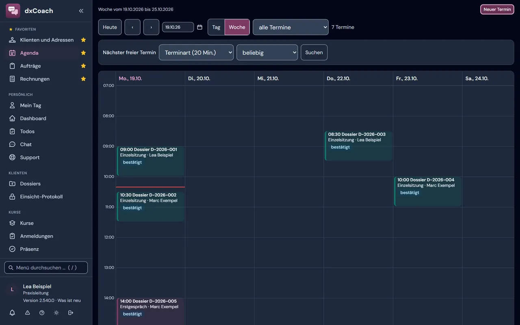Screen dimensions: 520x325
Task: Click the Präsenz check-circle icon
Action: click(x=12, y=249)
